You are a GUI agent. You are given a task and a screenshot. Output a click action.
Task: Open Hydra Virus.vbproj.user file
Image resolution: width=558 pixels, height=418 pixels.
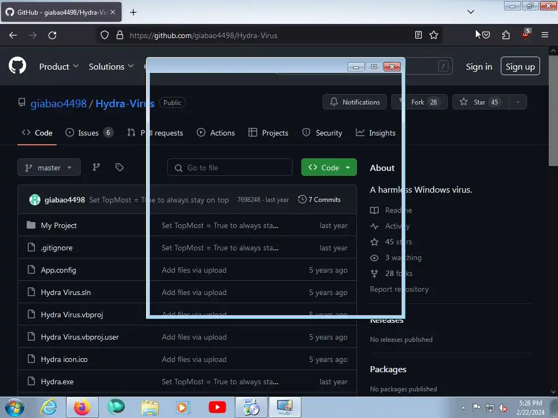click(x=80, y=337)
